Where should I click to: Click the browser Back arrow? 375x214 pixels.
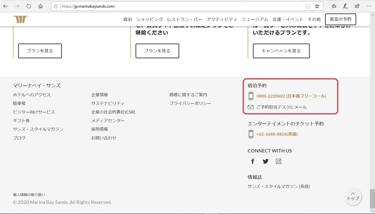tap(6, 6)
